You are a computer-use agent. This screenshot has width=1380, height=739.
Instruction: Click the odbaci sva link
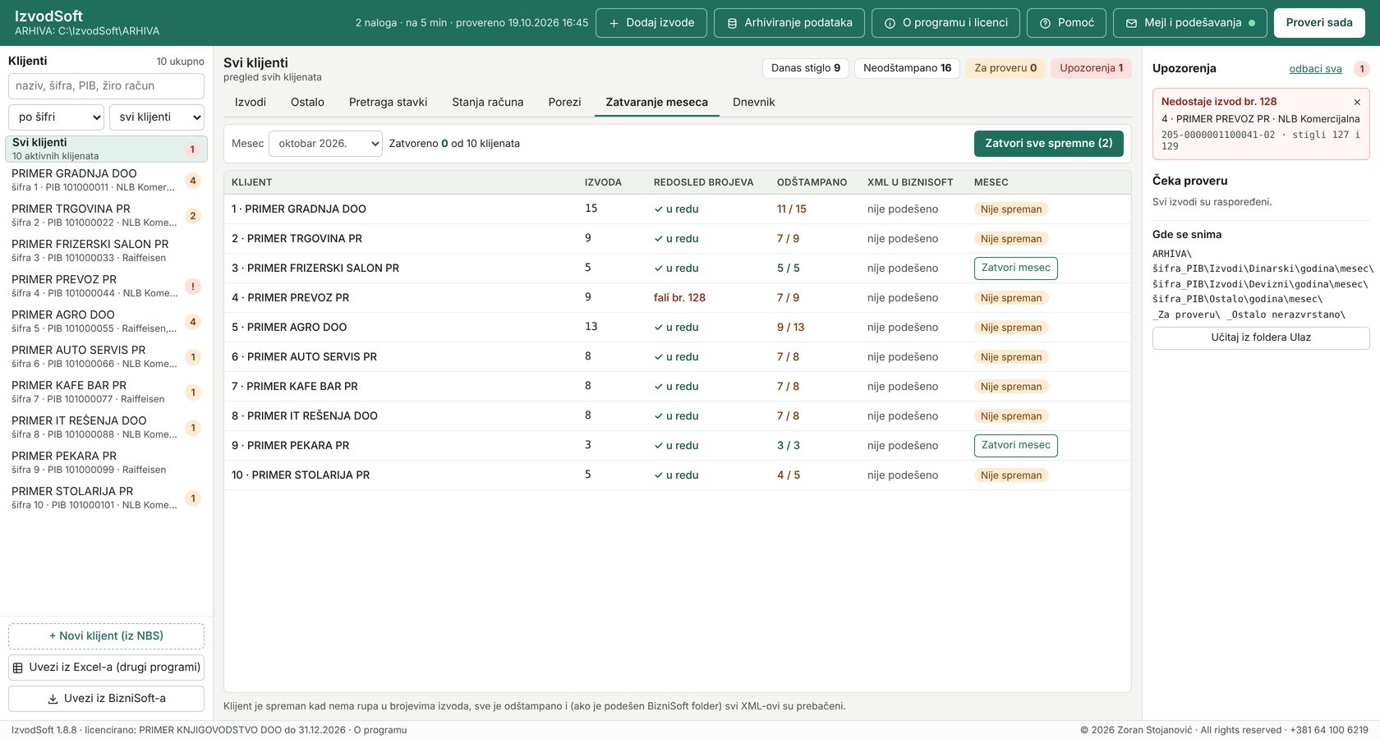point(1315,69)
